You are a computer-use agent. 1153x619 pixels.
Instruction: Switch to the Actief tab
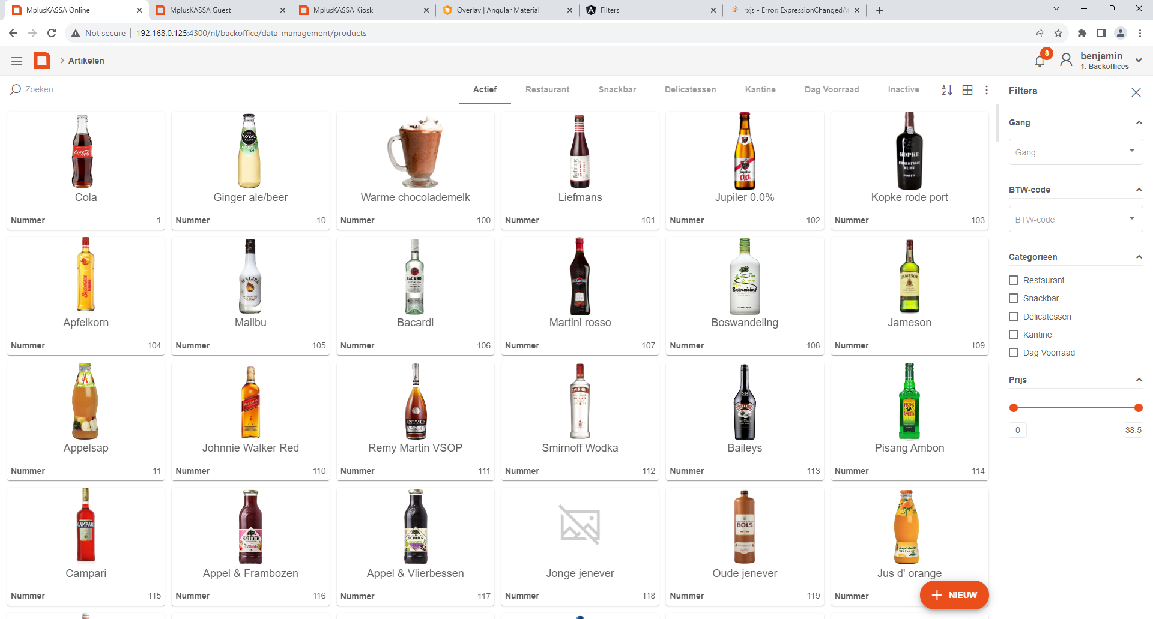tap(485, 89)
